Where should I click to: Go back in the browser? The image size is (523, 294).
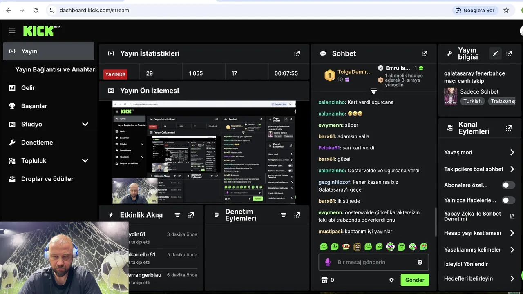click(9, 10)
